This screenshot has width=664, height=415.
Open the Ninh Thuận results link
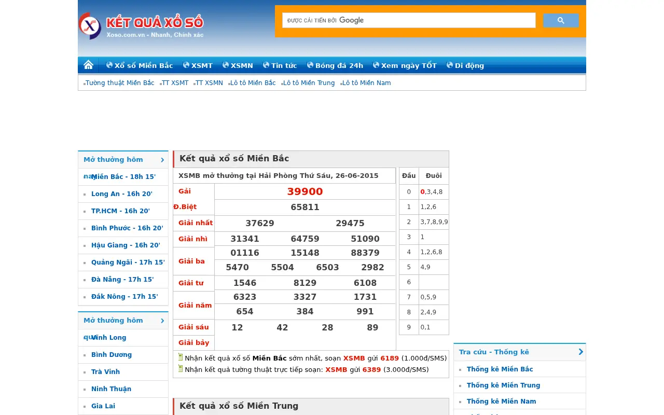(x=111, y=389)
